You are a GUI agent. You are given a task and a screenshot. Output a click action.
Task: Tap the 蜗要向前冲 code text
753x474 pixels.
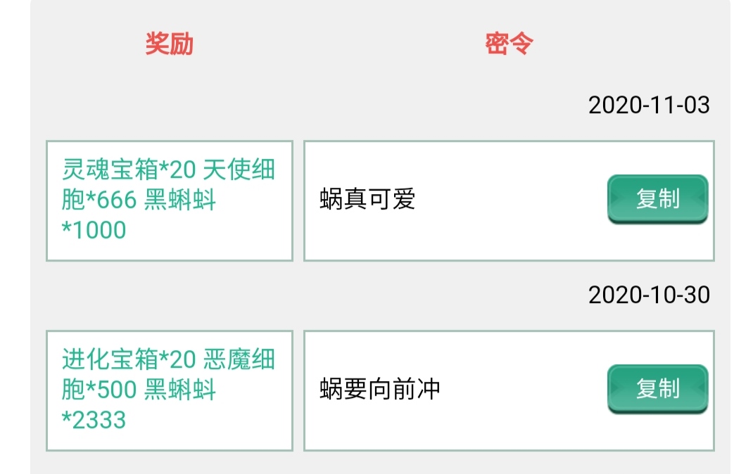pos(380,389)
